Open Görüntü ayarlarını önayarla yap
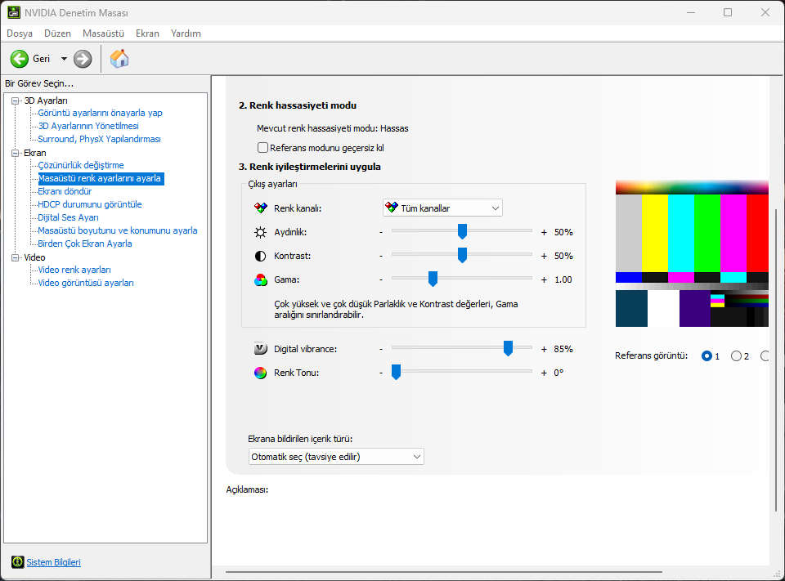 [100, 113]
